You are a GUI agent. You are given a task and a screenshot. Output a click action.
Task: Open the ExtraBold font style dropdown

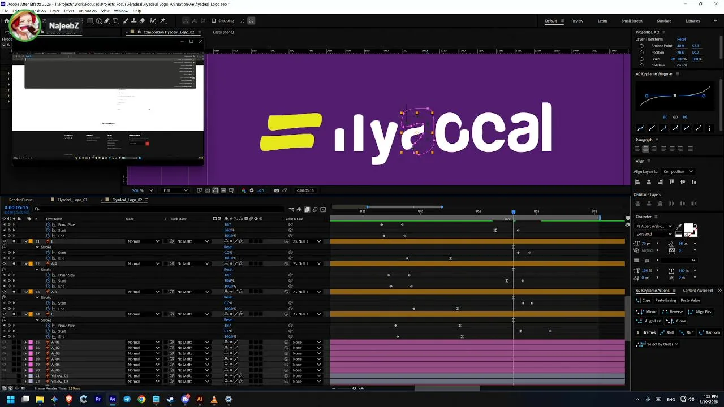pyautogui.click(x=655, y=234)
